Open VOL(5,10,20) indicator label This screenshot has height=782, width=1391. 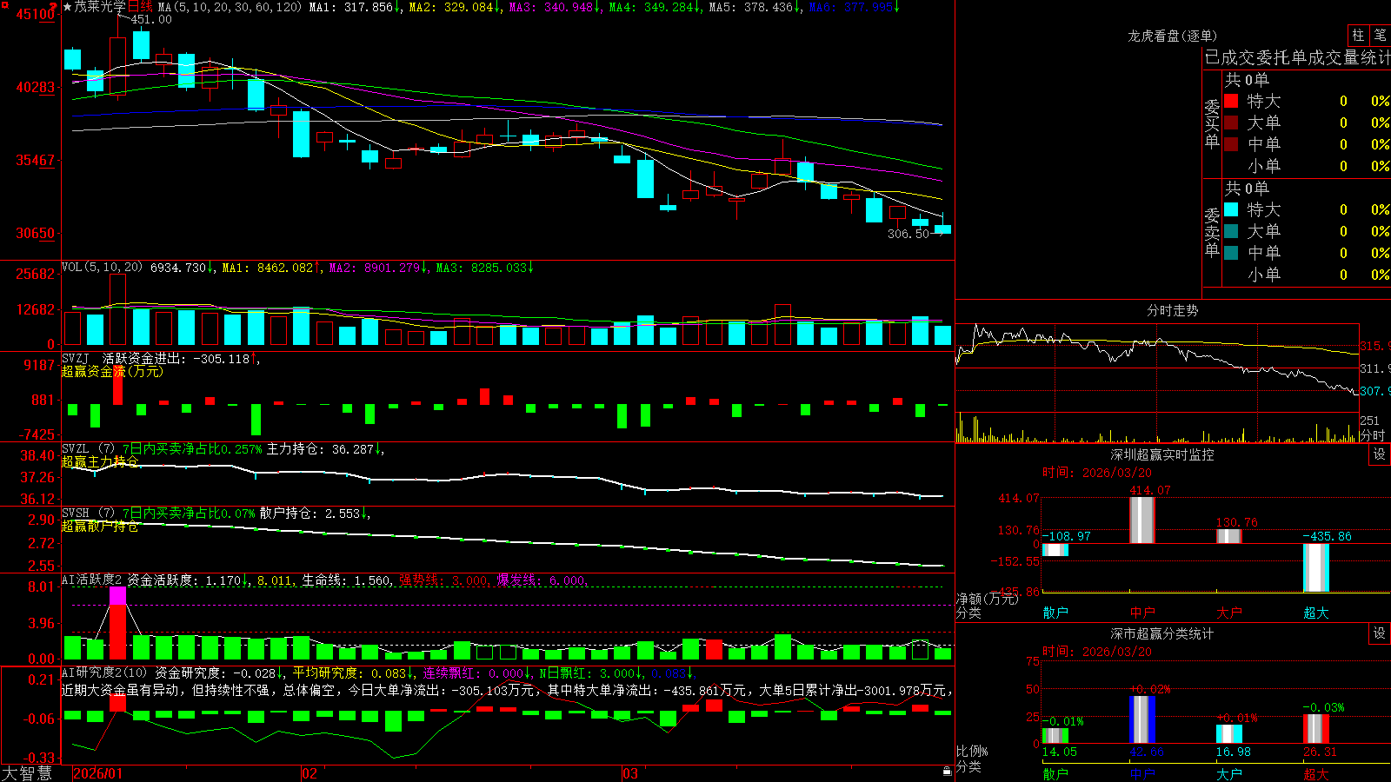coord(103,268)
